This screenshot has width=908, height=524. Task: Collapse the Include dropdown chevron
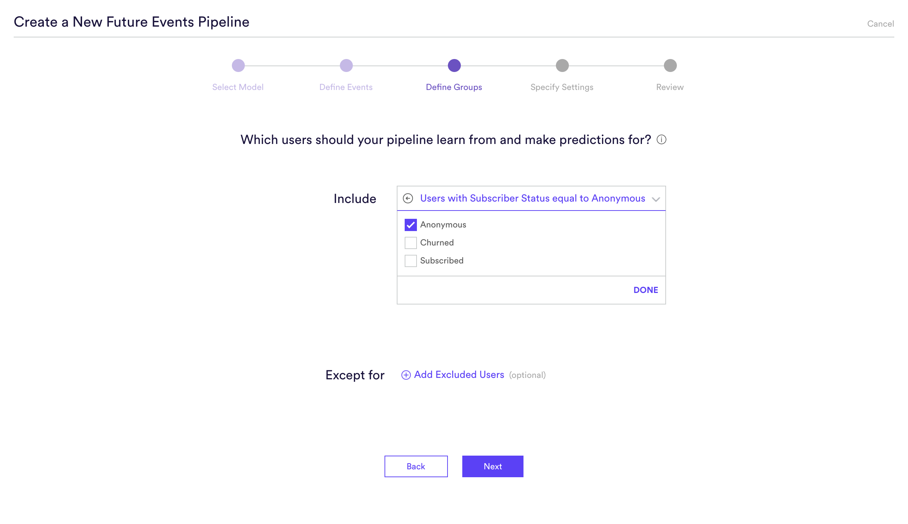pos(656,199)
